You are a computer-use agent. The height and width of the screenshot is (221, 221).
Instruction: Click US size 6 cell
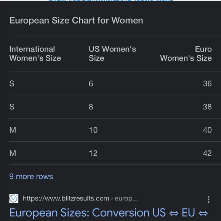(x=91, y=83)
